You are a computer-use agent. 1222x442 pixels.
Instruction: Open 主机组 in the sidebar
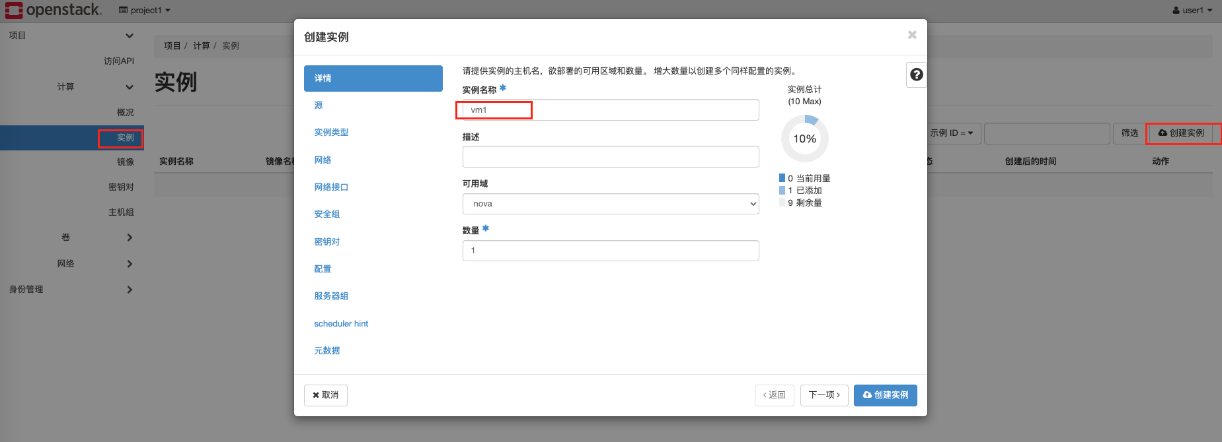pos(121,212)
